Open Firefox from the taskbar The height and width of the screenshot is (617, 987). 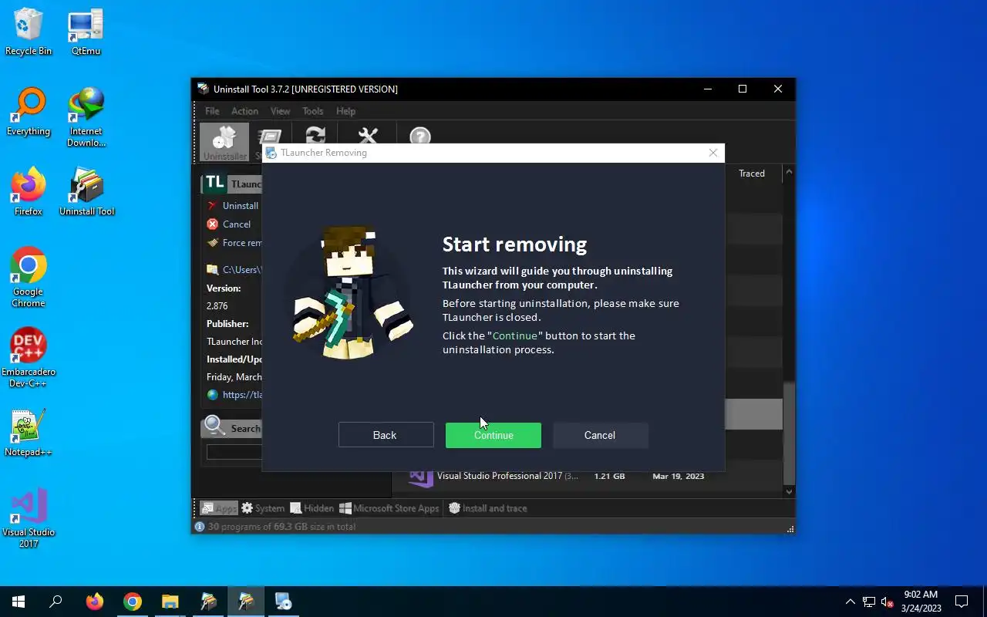tap(94, 602)
